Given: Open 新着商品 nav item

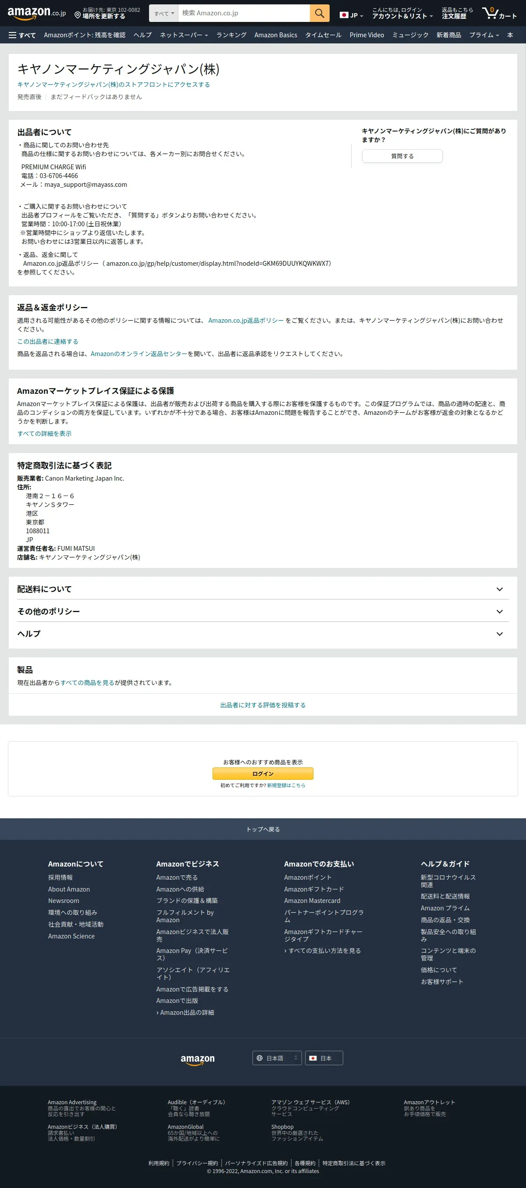Looking at the screenshot, I should (x=448, y=35).
